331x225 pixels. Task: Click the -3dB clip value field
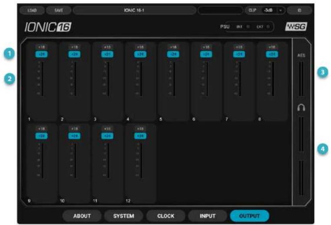pos(268,10)
